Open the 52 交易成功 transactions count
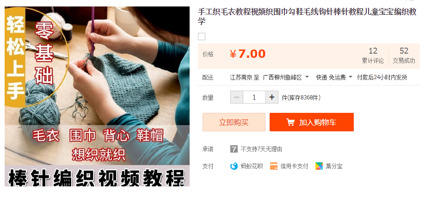This screenshot has width=425, height=197. [404, 55]
